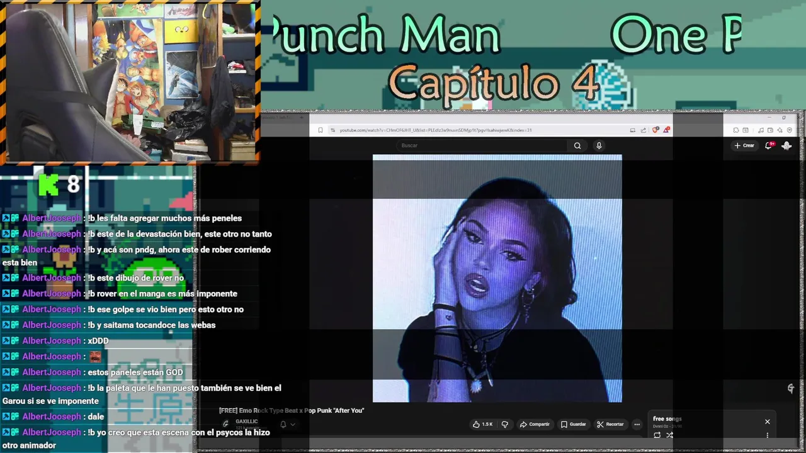Toggle channel notification bell for GAXILLIC
Image resolution: width=806 pixels, height=453 pixels.
pos(283,424)
